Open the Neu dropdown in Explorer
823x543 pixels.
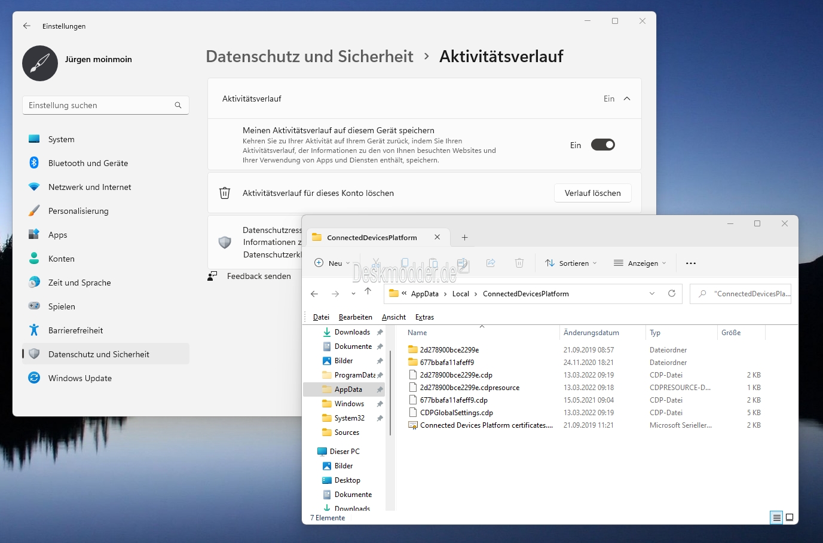tap(332, 263)
